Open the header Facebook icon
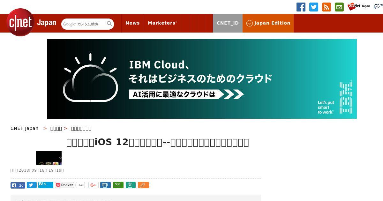Image resolution: width=383 pixels, height=201 pixels. point(301,7)
